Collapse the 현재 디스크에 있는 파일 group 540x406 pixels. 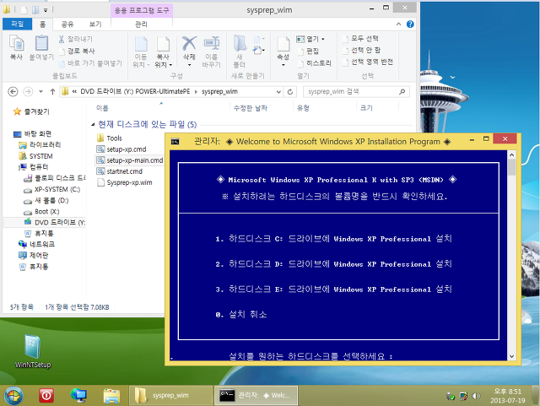click(93, 124)
